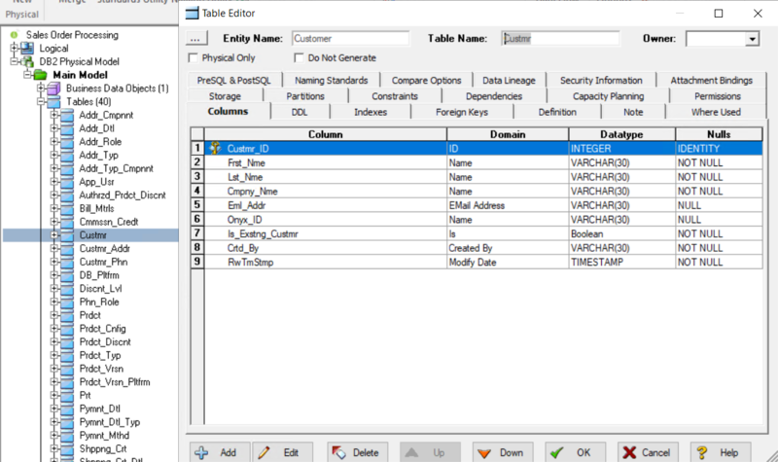Click the Tables folder icon
Viewport: 778px width, 462px height.
coord(53,102)
